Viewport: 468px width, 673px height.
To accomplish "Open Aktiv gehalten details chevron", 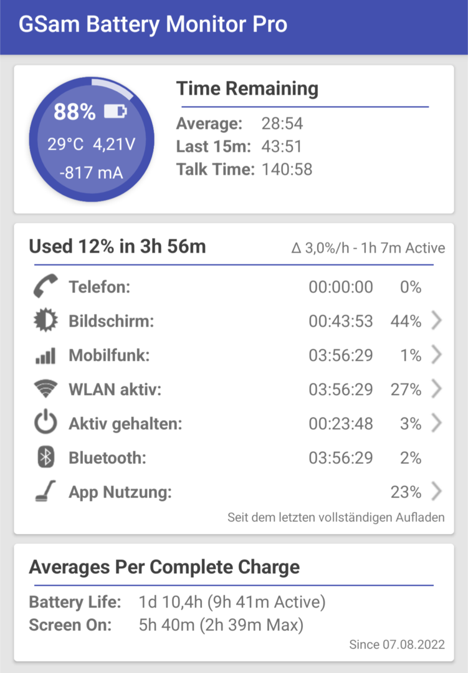I will (x=437, y=423).
